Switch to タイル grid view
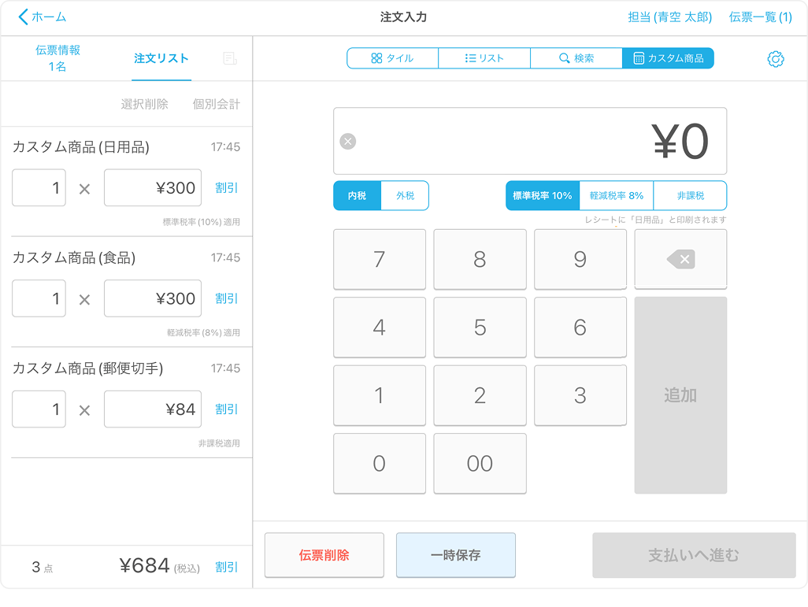 click(x=392, y=58)
